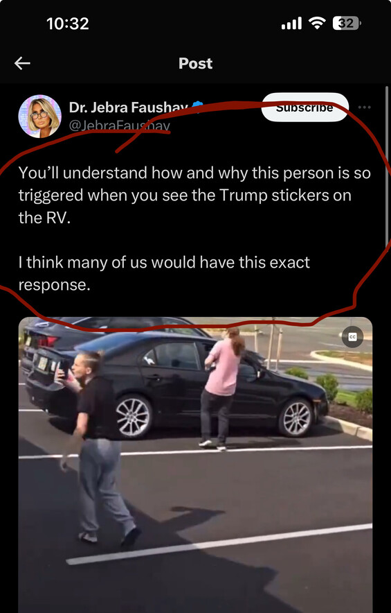391x613 pixels.
Task: Tap the Post header title
Action: 195,63
